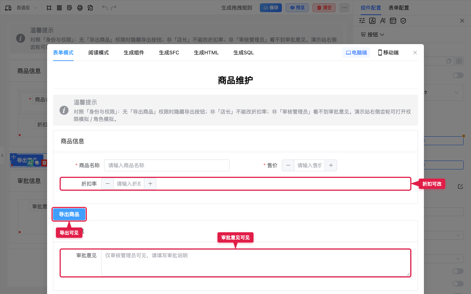Screen dimensions: 471x294
Task: Click the shield check icon in config panel
Action: point(403,21)
